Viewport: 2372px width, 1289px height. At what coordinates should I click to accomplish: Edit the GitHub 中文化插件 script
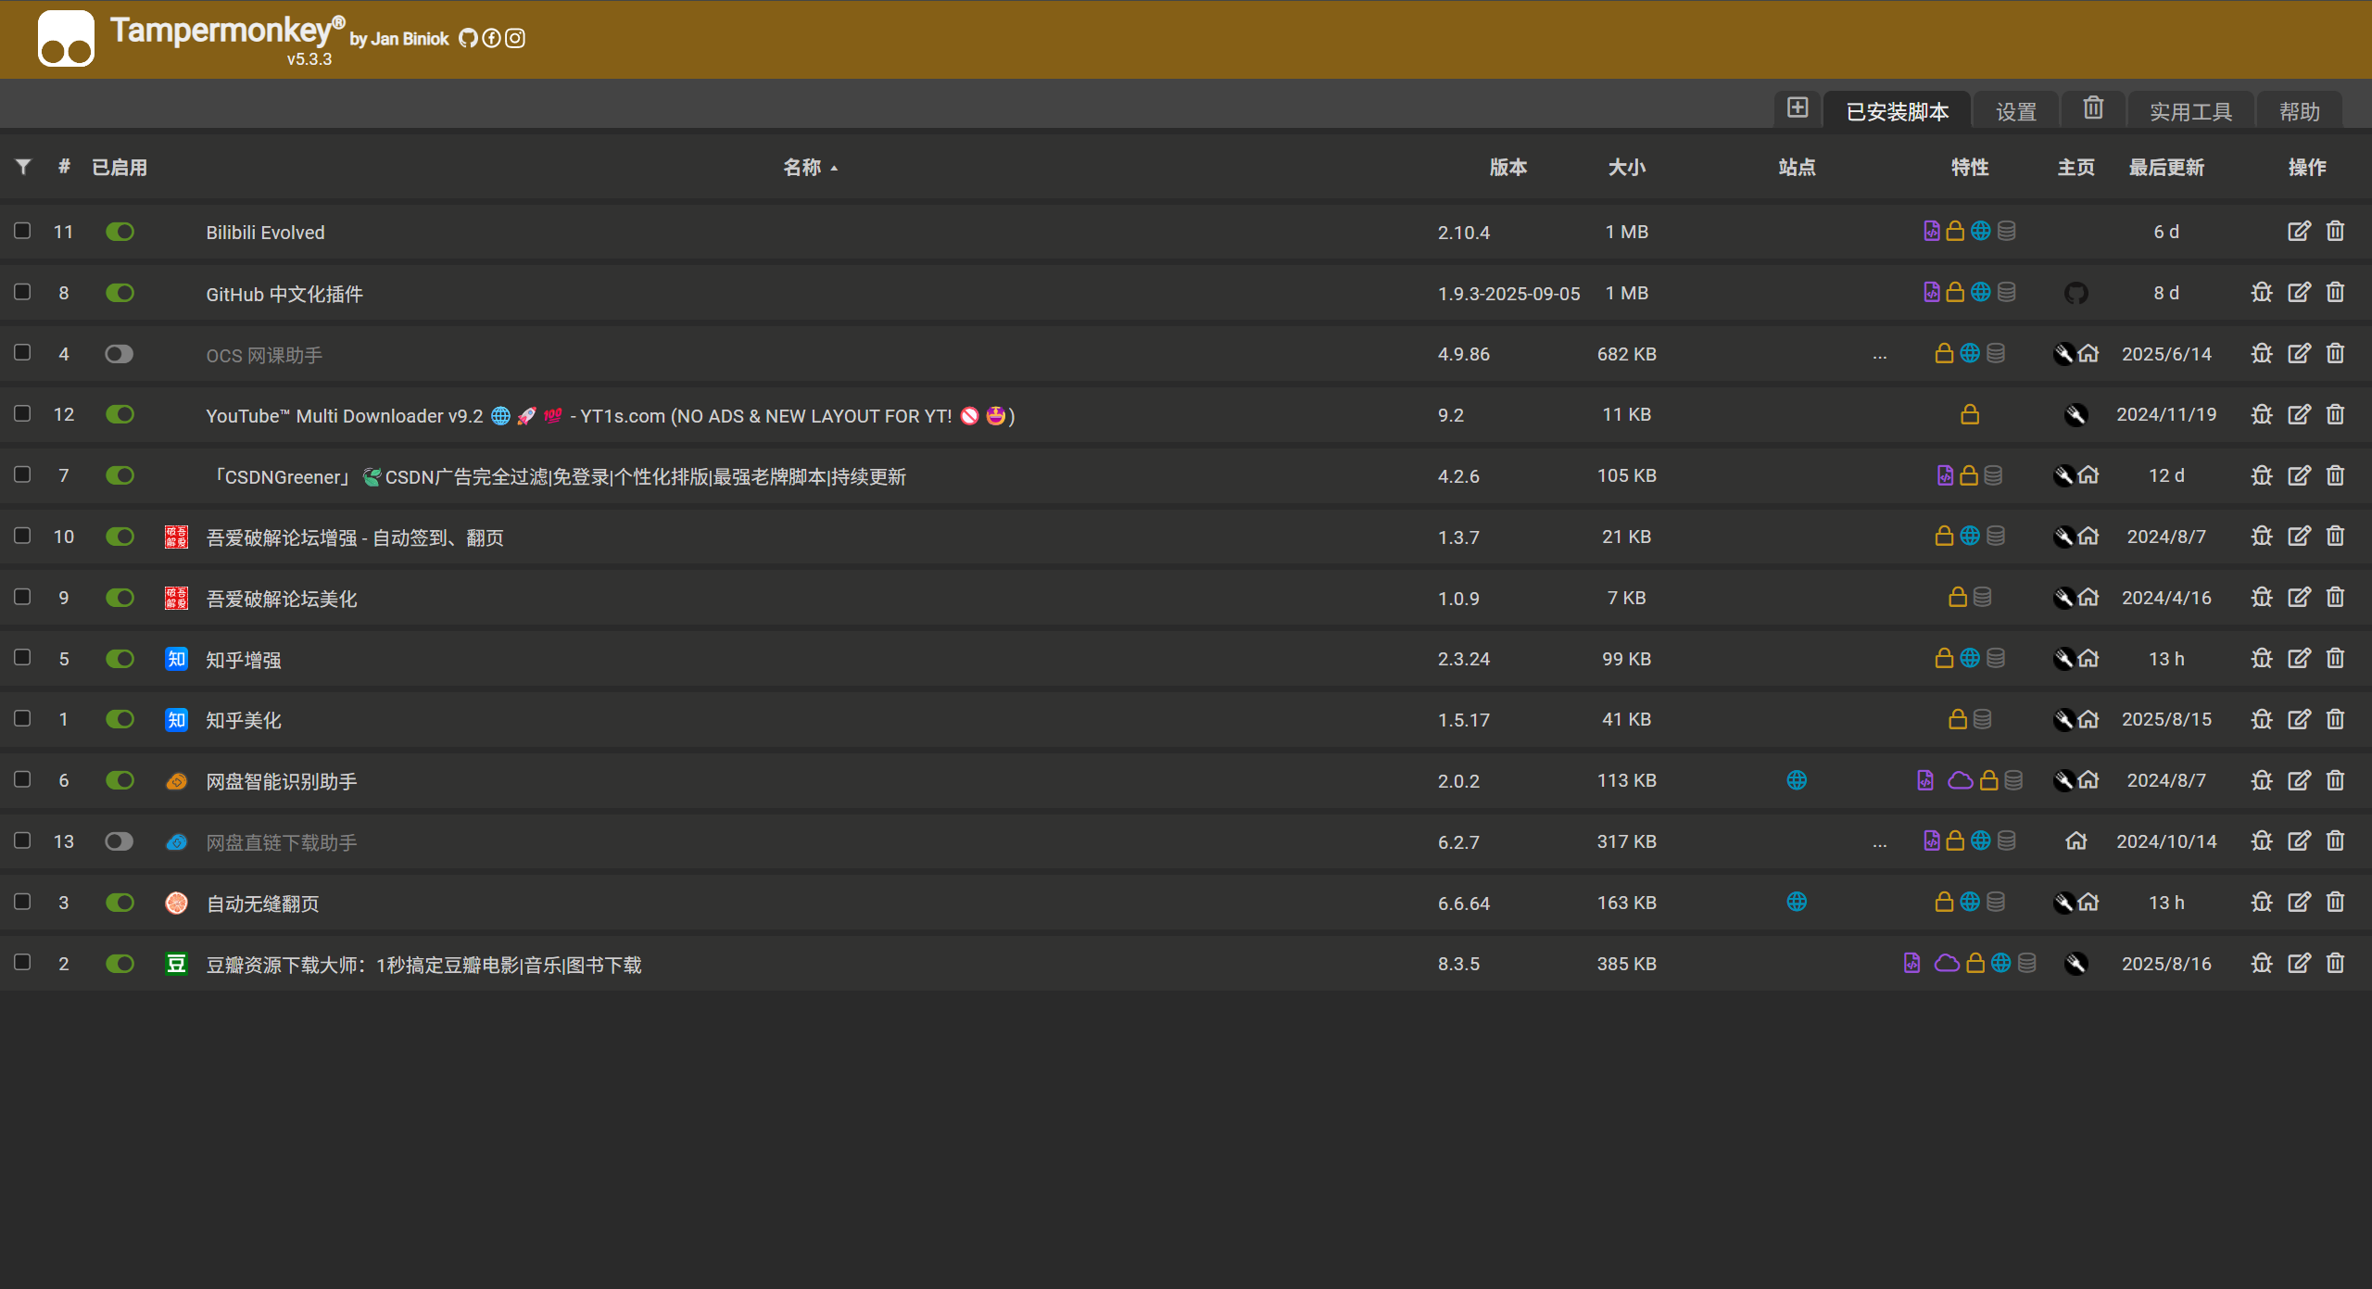(2299, 293)
